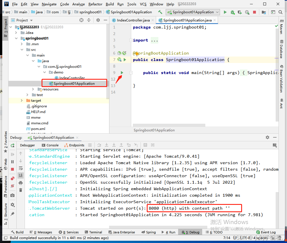
Task: Open Project Structure icon in toolbar
Action: [264, 12]
